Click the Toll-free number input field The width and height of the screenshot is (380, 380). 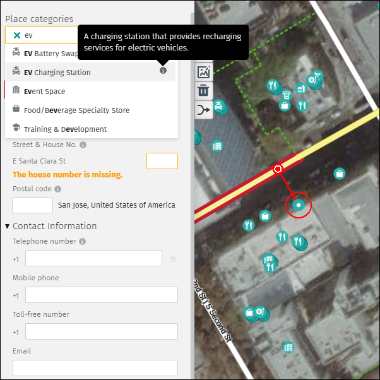tap(102, 331)
